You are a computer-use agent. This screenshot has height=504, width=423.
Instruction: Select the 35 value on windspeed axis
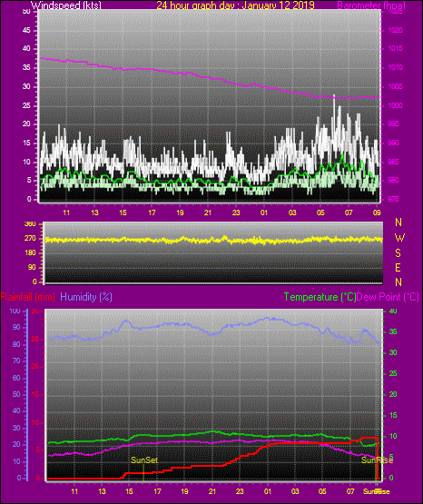pos(26,68)
